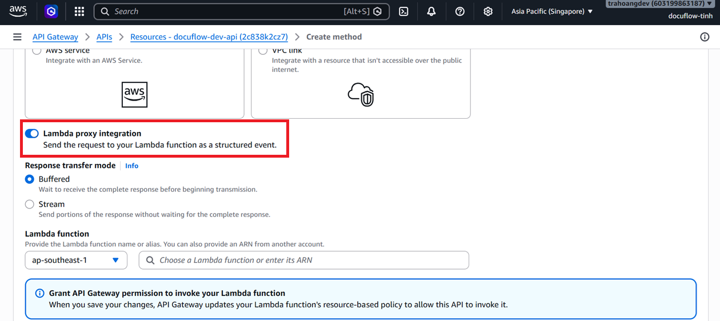Click Create method breadcrumb text
This screenshot has width=720, height=321.
pyautogui.click(x=334, y=37)
